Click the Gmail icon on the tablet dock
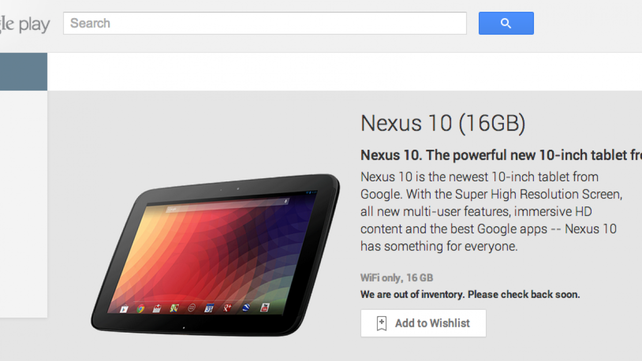642x361 pixels. click(157, 309)
